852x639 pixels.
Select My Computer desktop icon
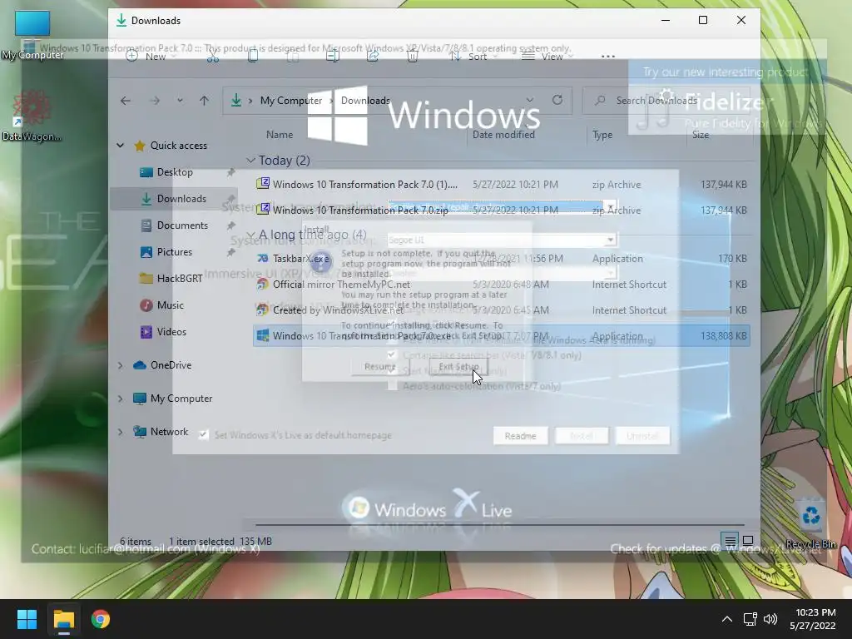pyautogui.click(x=32, y=35)
